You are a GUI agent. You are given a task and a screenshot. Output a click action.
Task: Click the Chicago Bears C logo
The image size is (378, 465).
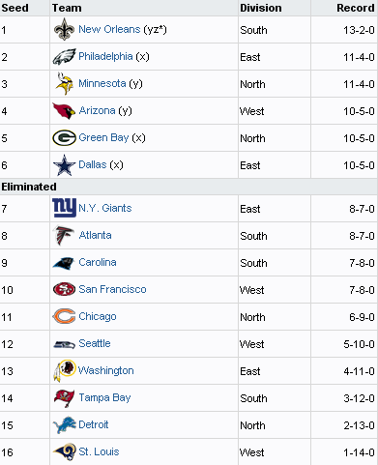[64, 316]
